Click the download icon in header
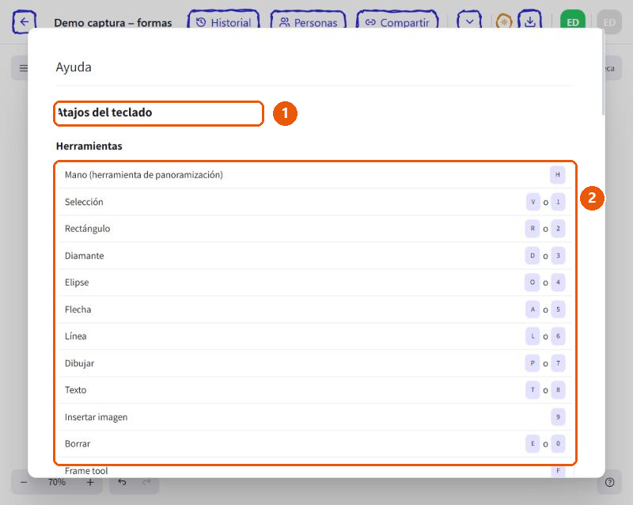This screenshot has width=633, height=505. point(529,22)
